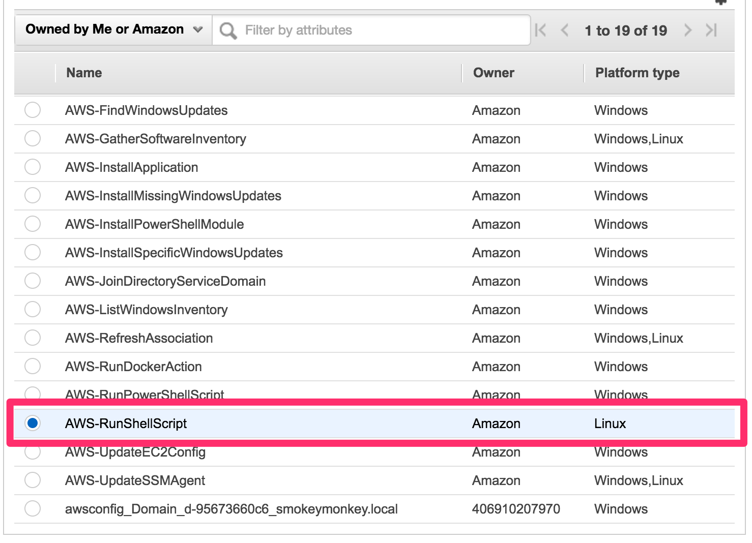Pick the AWS-RunDockerAction radio button
Image resolution: width=752 pixels, height=543 pixels.
click(33, 366)
